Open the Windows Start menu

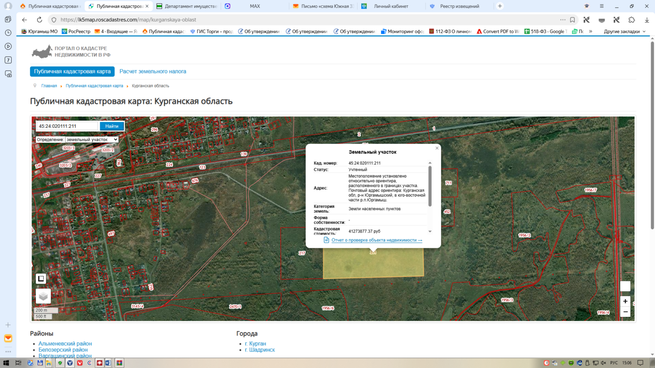point(6,363)
